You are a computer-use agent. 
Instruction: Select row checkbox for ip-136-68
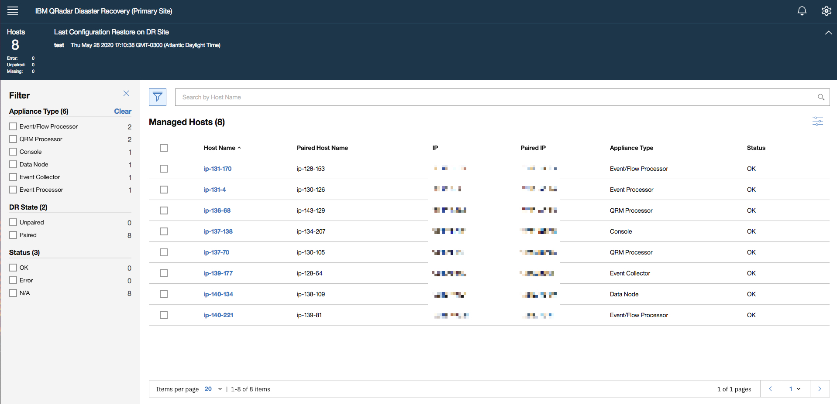(x=164, y=210)
